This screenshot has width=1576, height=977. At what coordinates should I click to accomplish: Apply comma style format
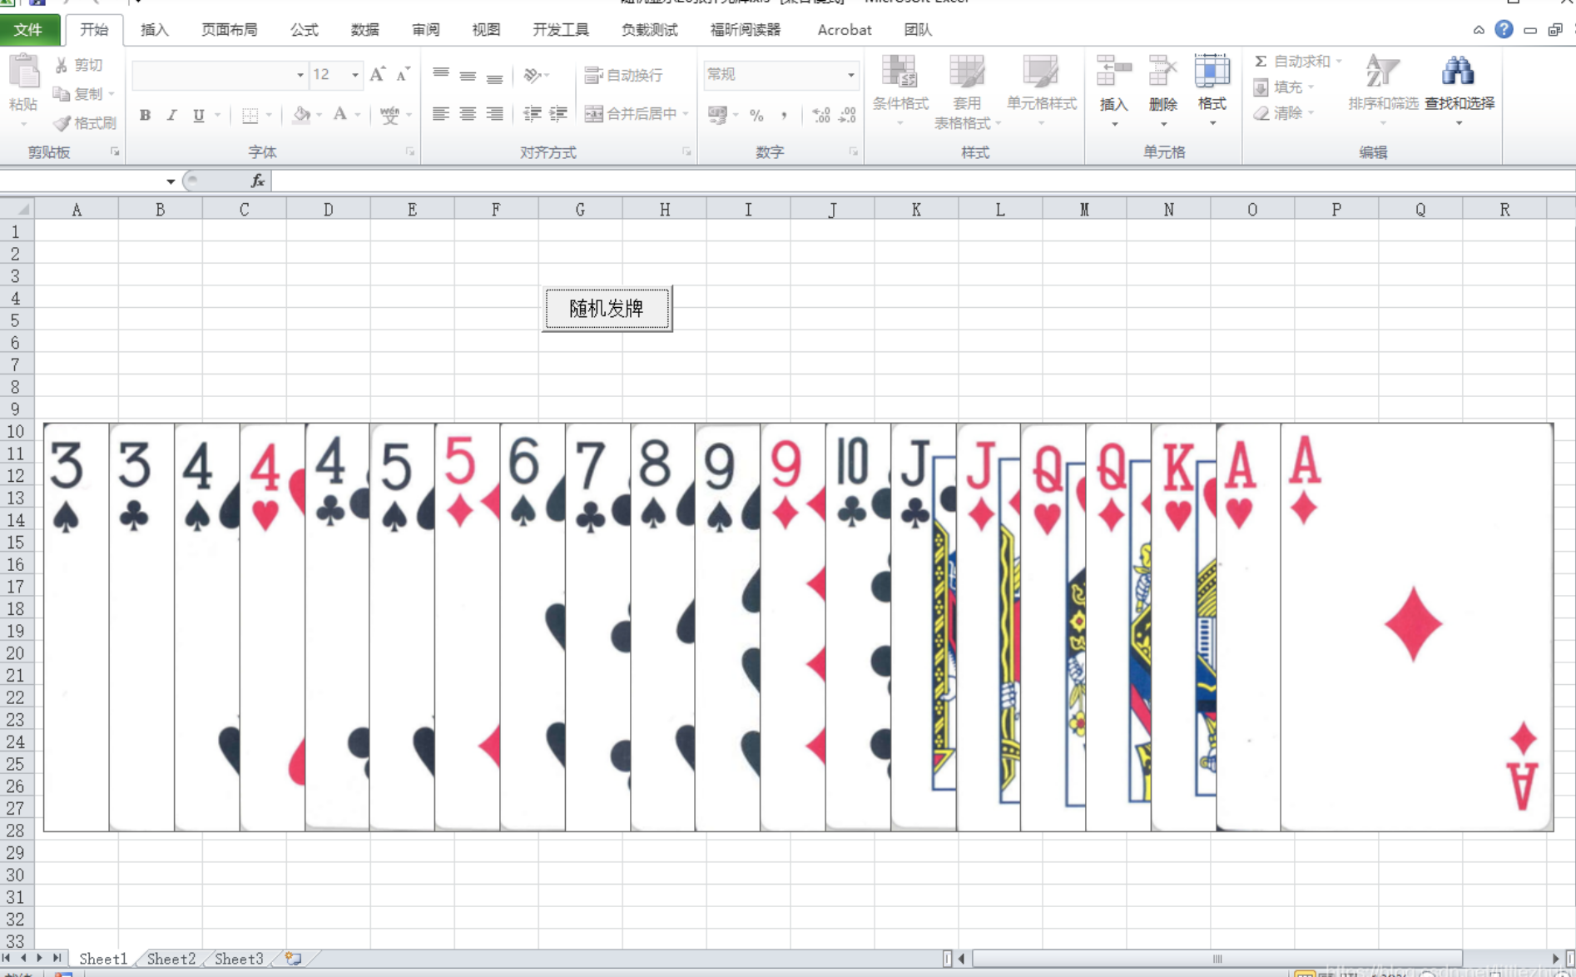(783, 116)
